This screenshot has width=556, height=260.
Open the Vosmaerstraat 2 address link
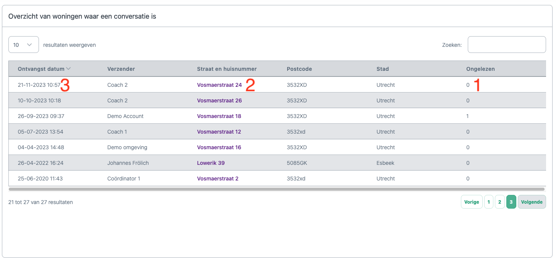click(x=218, y=179)
